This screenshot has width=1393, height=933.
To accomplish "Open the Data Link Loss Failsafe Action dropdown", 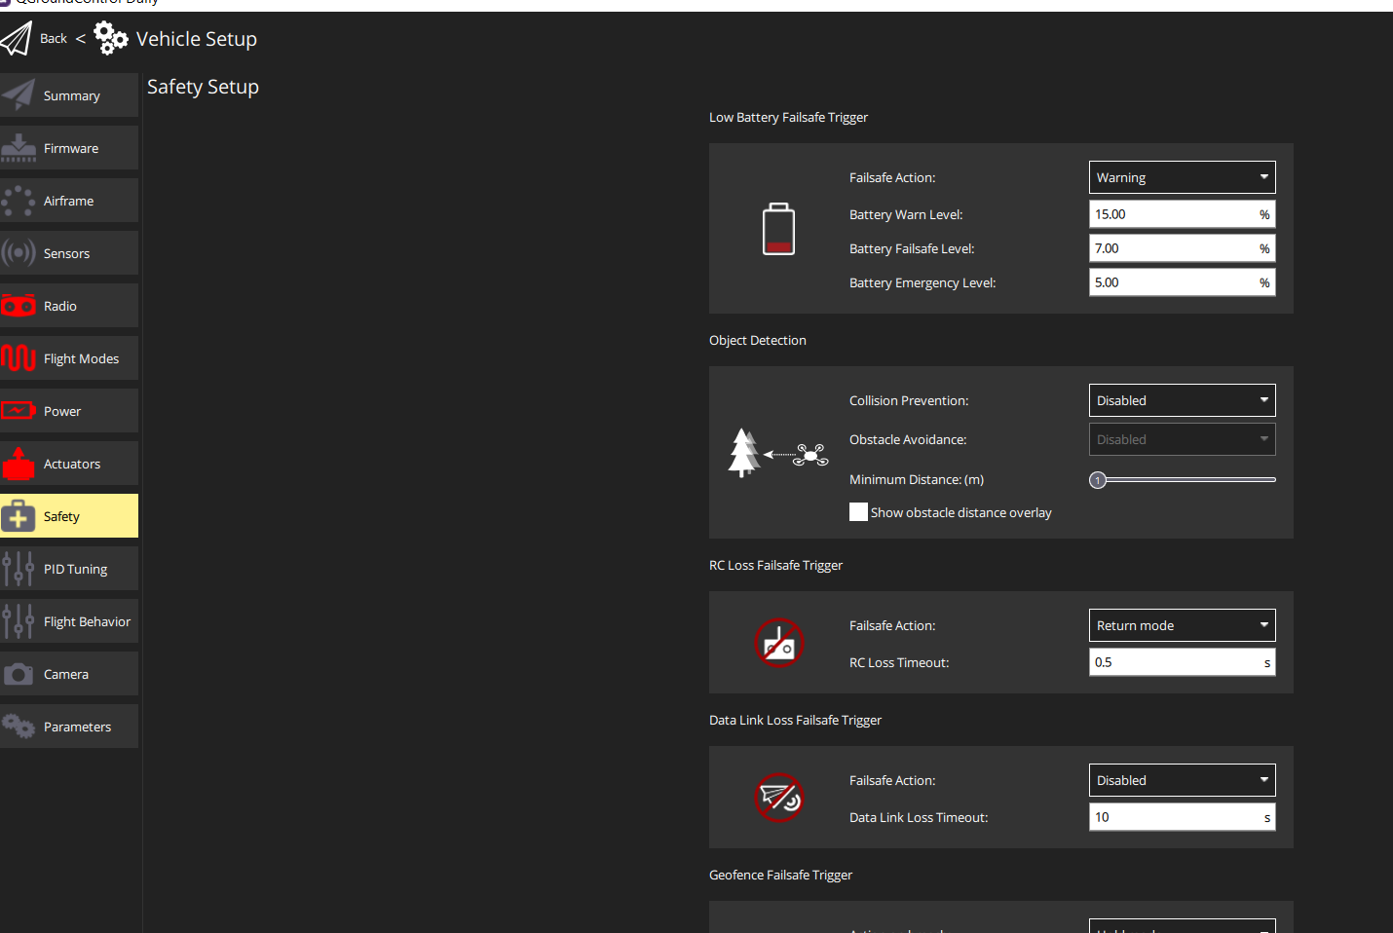I will [x=1182, y=780].
